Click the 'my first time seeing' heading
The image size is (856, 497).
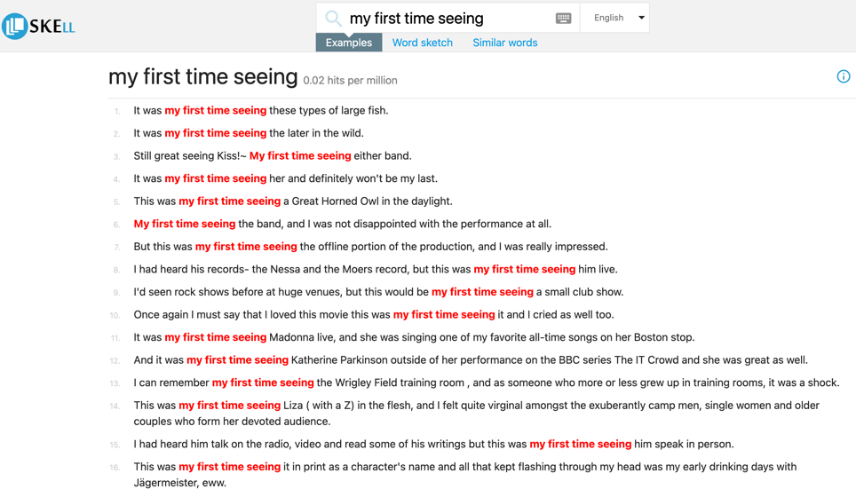203,76
